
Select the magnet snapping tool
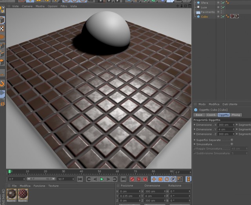tap(2, 84)
